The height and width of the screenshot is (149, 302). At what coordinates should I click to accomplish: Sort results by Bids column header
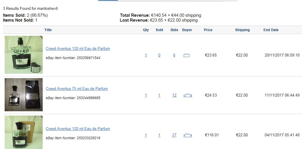(x=174, y=30)
